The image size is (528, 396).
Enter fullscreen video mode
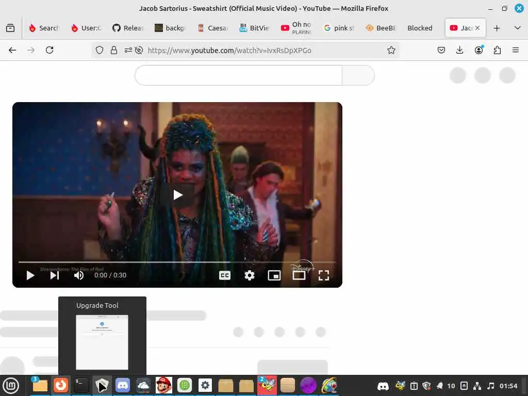324,275
